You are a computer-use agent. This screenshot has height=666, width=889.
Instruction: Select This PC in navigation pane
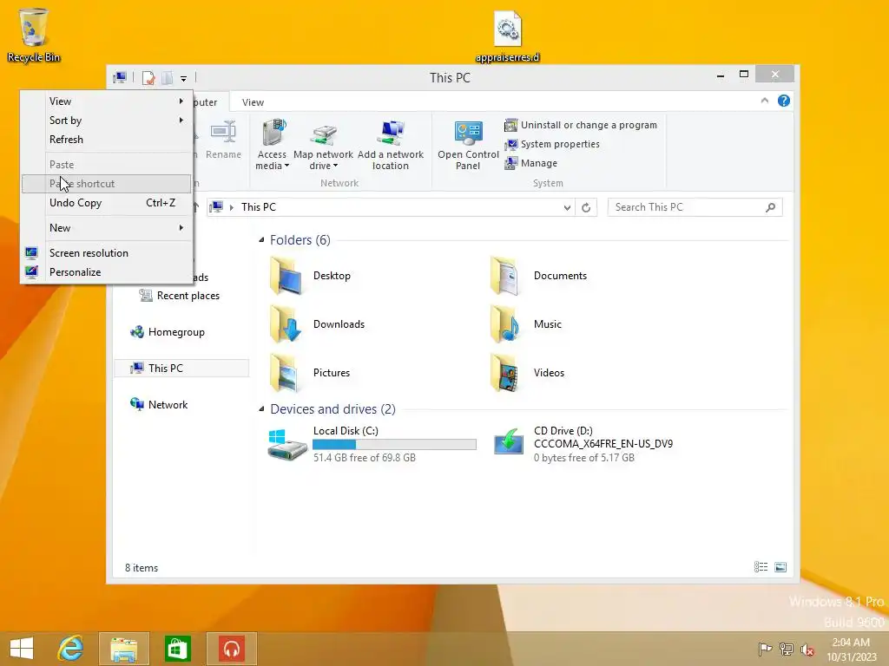point(181,368)
